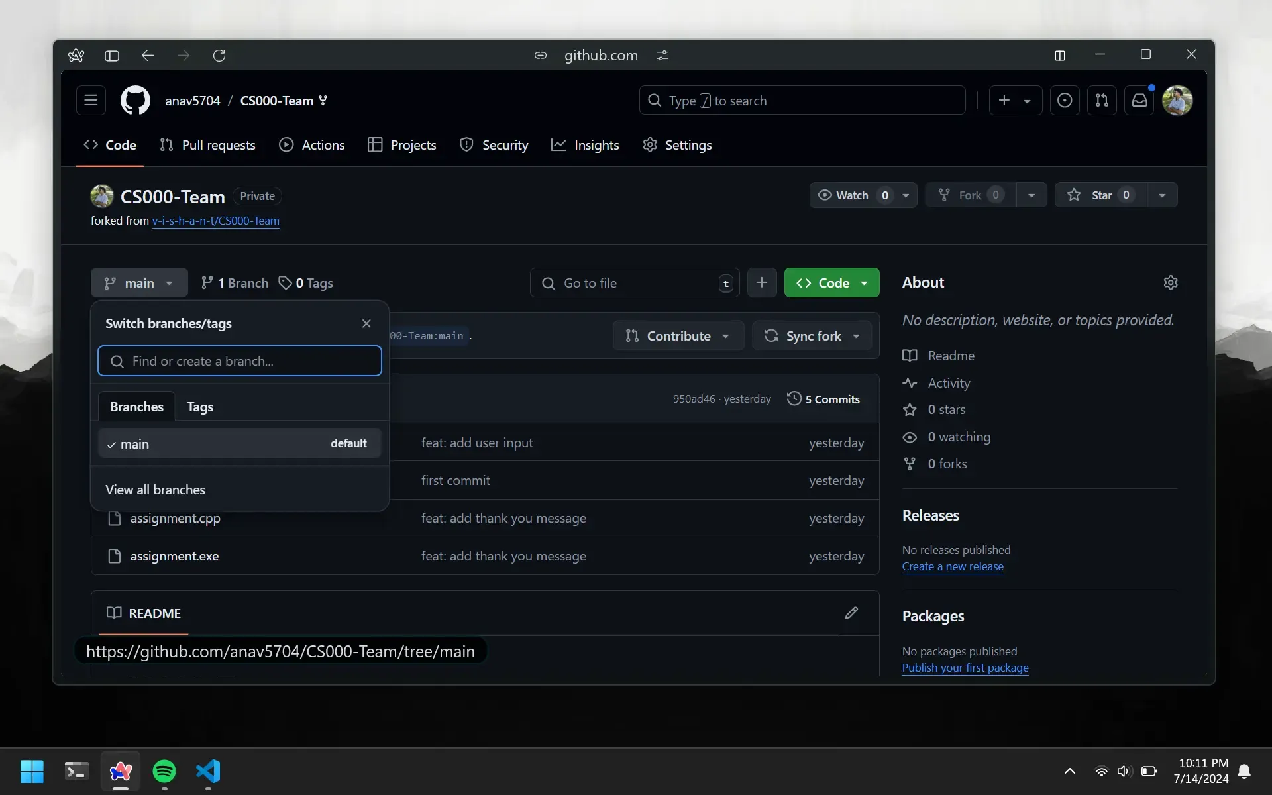Open split view icon in browser title bar
Screen dimensions: 1272x795
pyautogui.click(x=1060, y=56)
